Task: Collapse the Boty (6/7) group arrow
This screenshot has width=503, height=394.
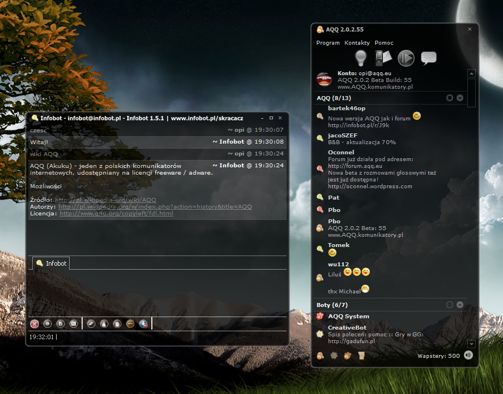Action: click(x=460, y=305)
